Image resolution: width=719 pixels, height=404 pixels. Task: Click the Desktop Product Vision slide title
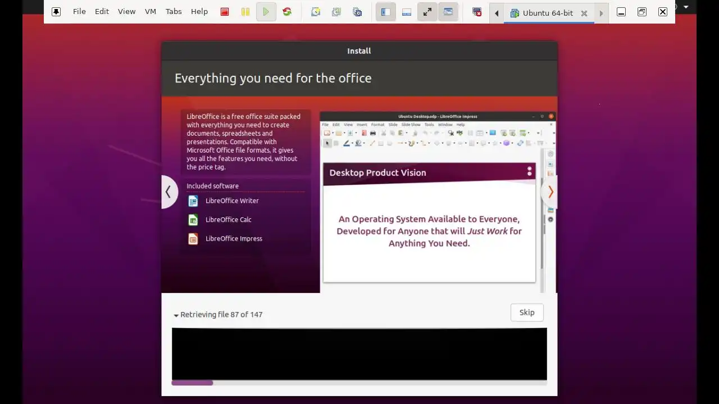pos(377,172)
